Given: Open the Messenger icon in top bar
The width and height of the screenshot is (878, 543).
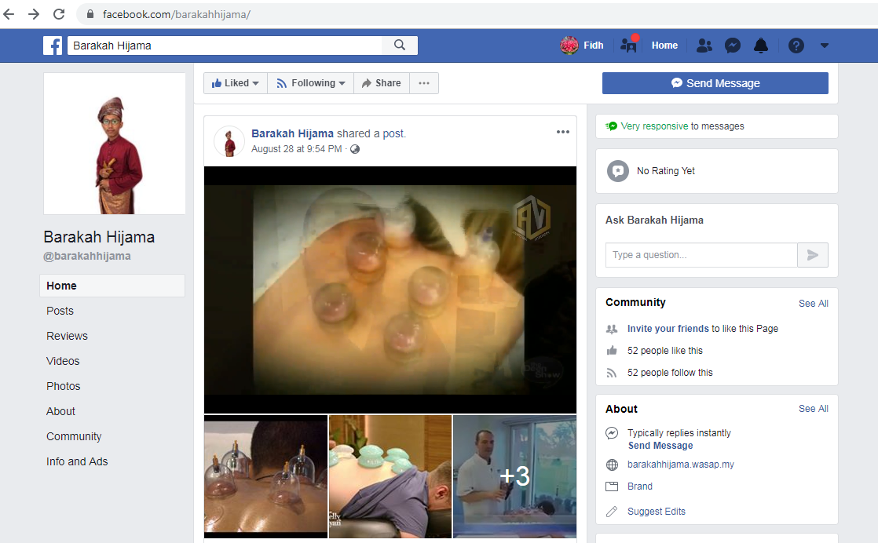Looking at the screenshot, I should pyautogui.click(x=733, y=46).
